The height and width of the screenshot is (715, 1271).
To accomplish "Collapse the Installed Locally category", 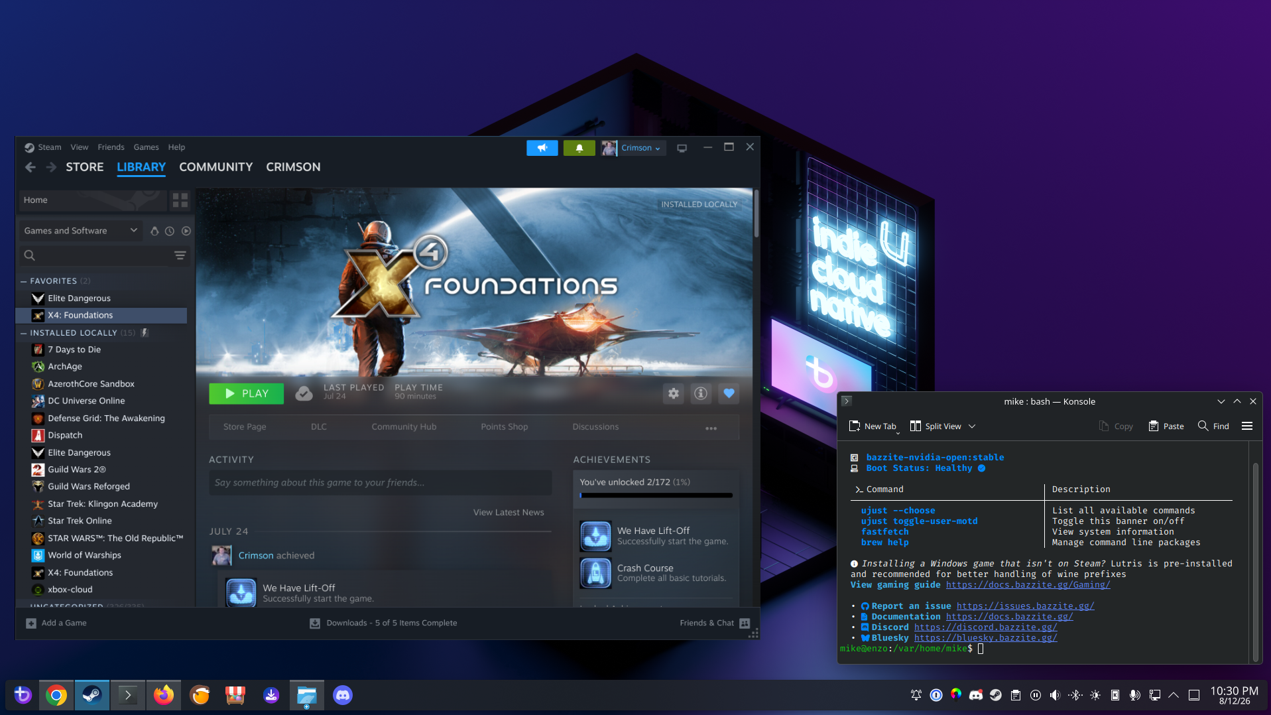I will tap(24, 333).
